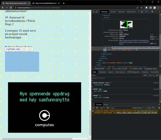The height and width of the screenshot is (140, 161).
Task: Open DevTools three-dot customize menu
Action: [156, 12]
